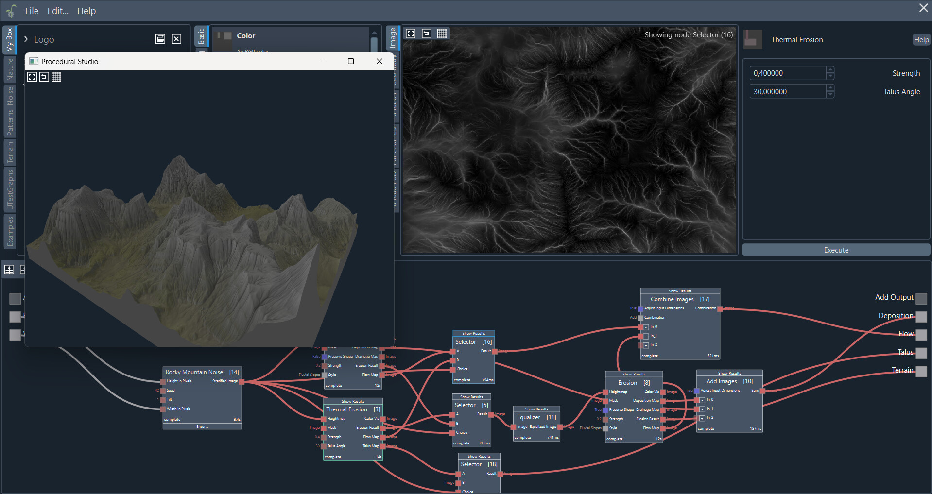
Task: Click Help next to Thermal Erosion
Action: pos(921,39)
